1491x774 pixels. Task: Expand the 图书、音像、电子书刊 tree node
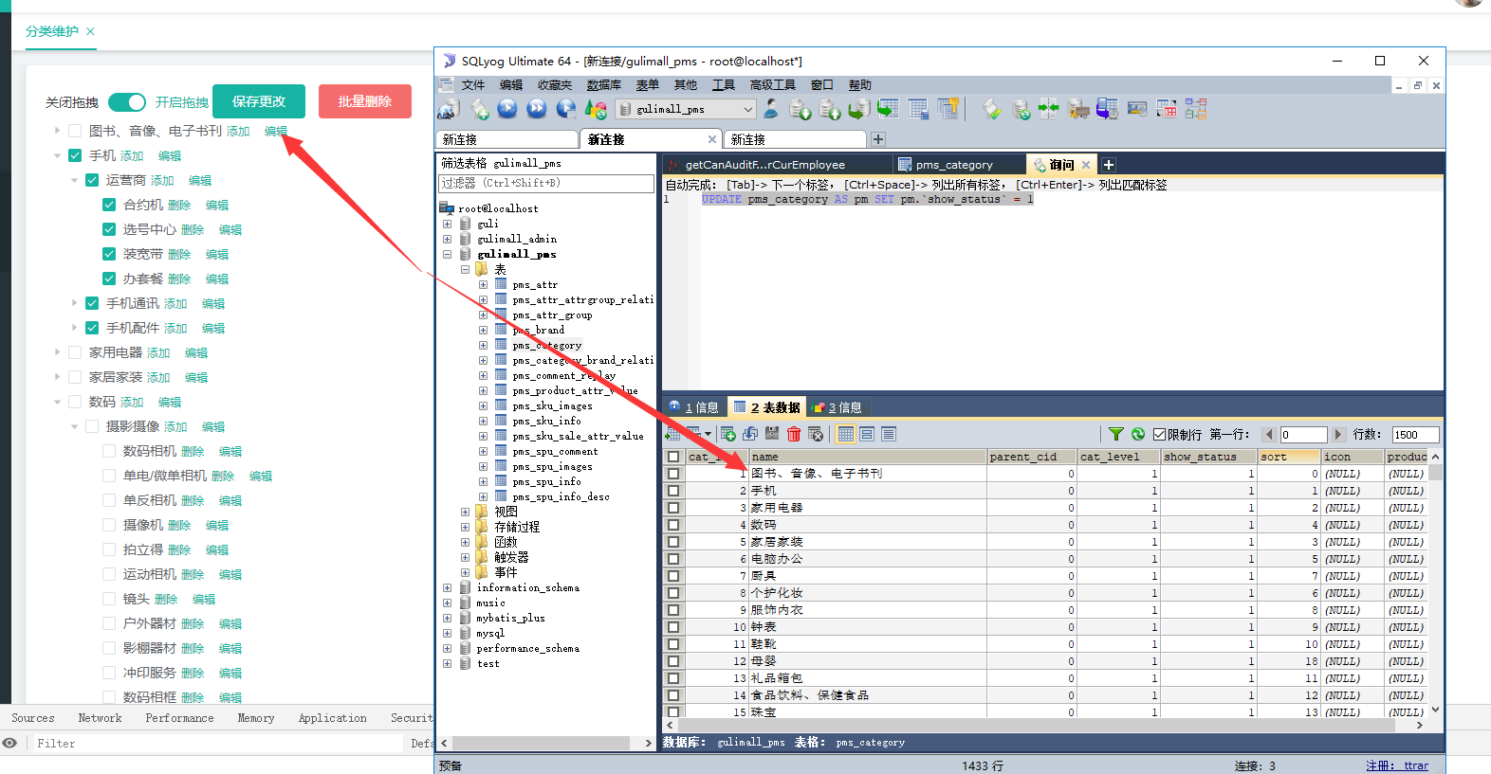(x=57, y=131)
